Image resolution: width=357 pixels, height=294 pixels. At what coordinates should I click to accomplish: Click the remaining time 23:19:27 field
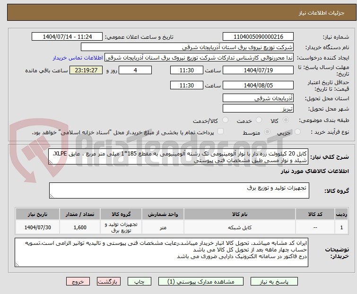[86, 70]
